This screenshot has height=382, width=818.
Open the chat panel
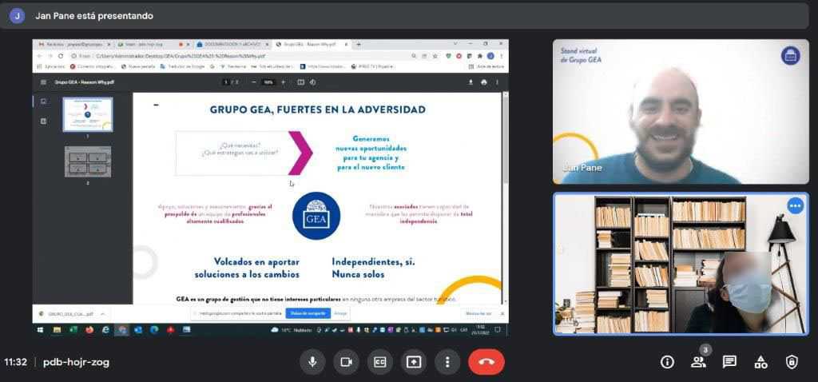pos(729,362)
